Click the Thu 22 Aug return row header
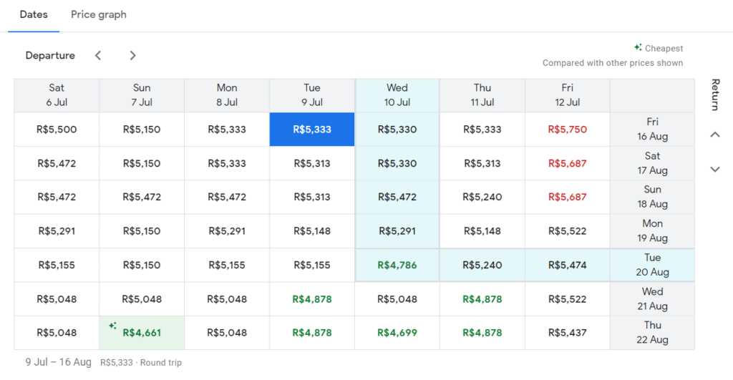This screenshot has width=733, height=380. (x=652, y=333)
